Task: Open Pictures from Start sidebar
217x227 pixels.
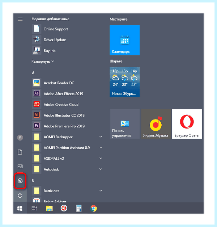Action: click(20, 166)
